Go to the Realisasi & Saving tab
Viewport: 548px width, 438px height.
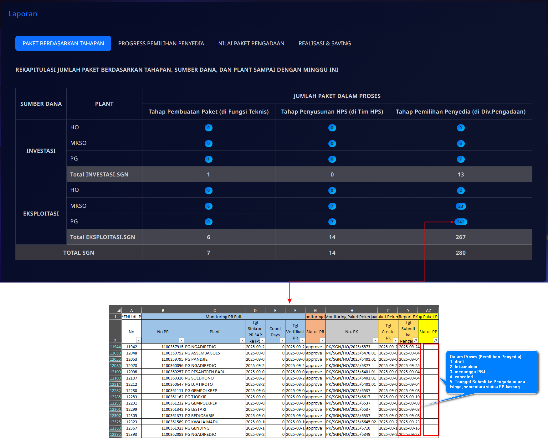tap(325, 43)
